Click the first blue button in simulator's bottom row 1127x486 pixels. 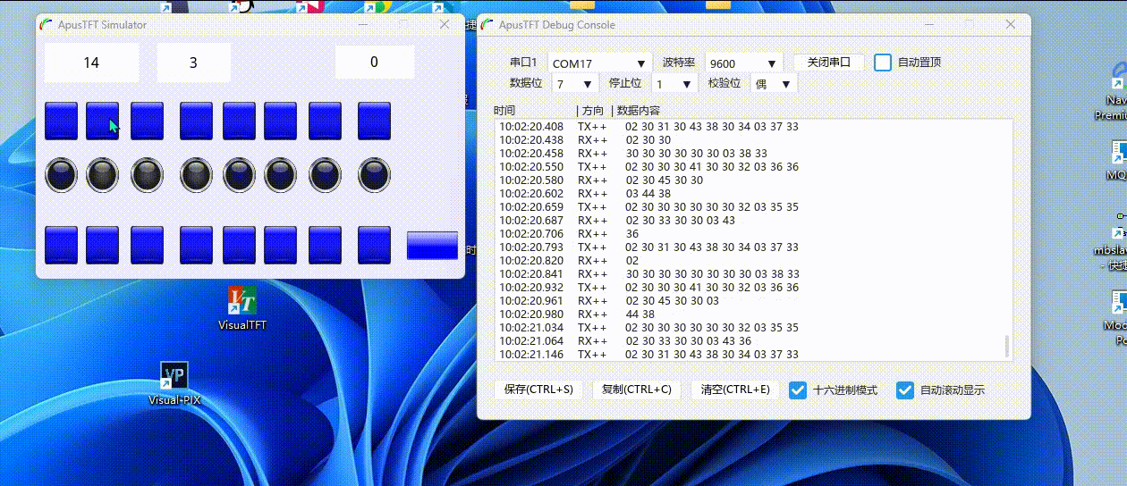click(61, 245)
